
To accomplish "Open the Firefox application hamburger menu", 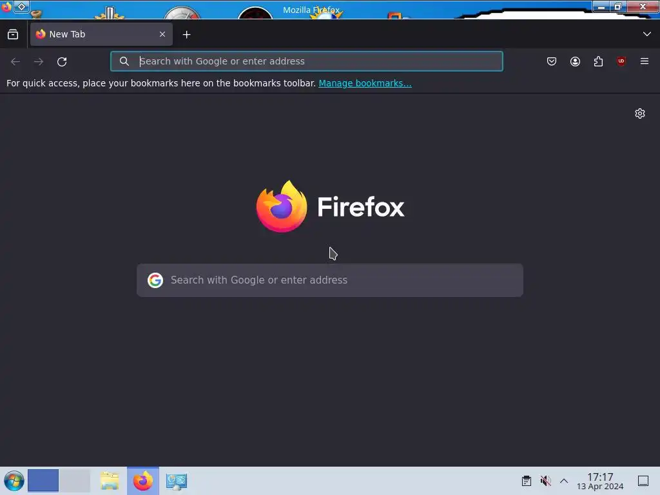I will (x=645, y=61).
